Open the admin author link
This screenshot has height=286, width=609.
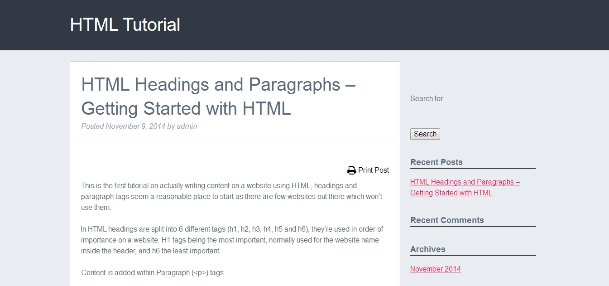tap(187, 126)
